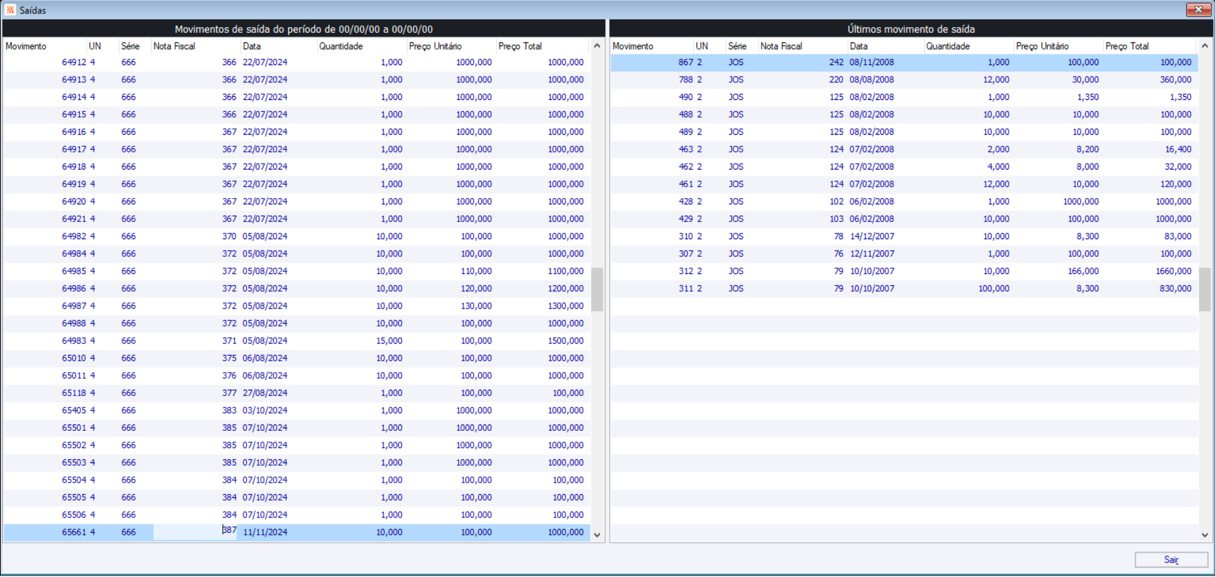This screenshot has width=1215, height=577.
Task: Click the 1500,000 total price cell
Action: pos(565,341)
